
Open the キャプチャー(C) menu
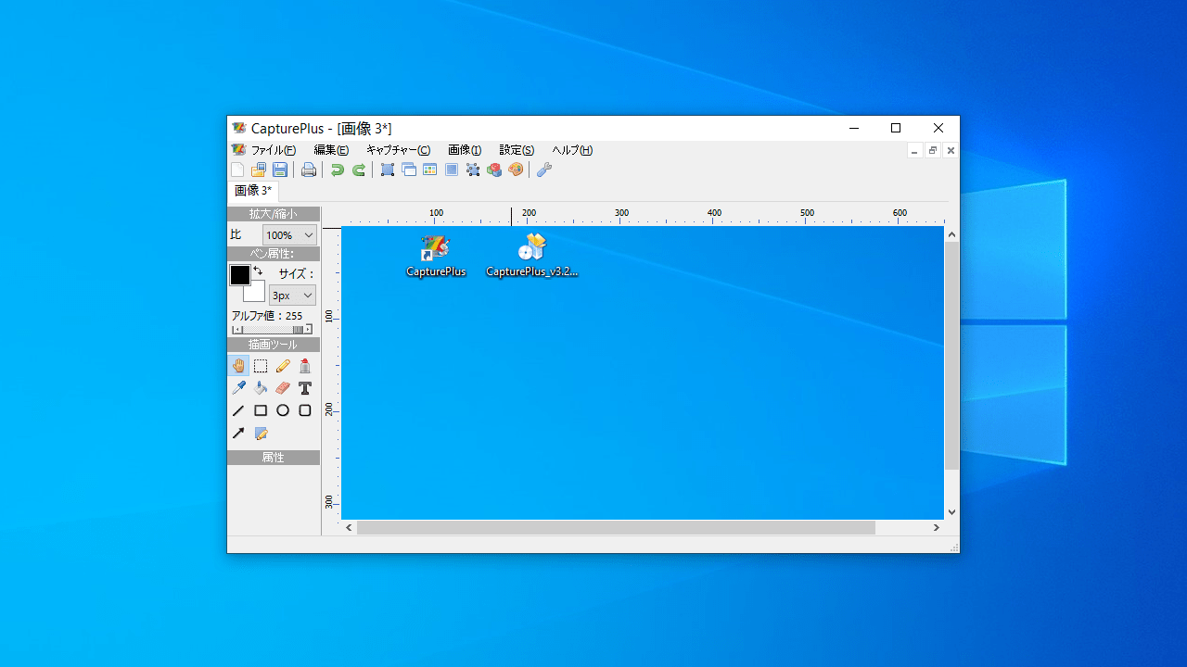tap(398, 150)
